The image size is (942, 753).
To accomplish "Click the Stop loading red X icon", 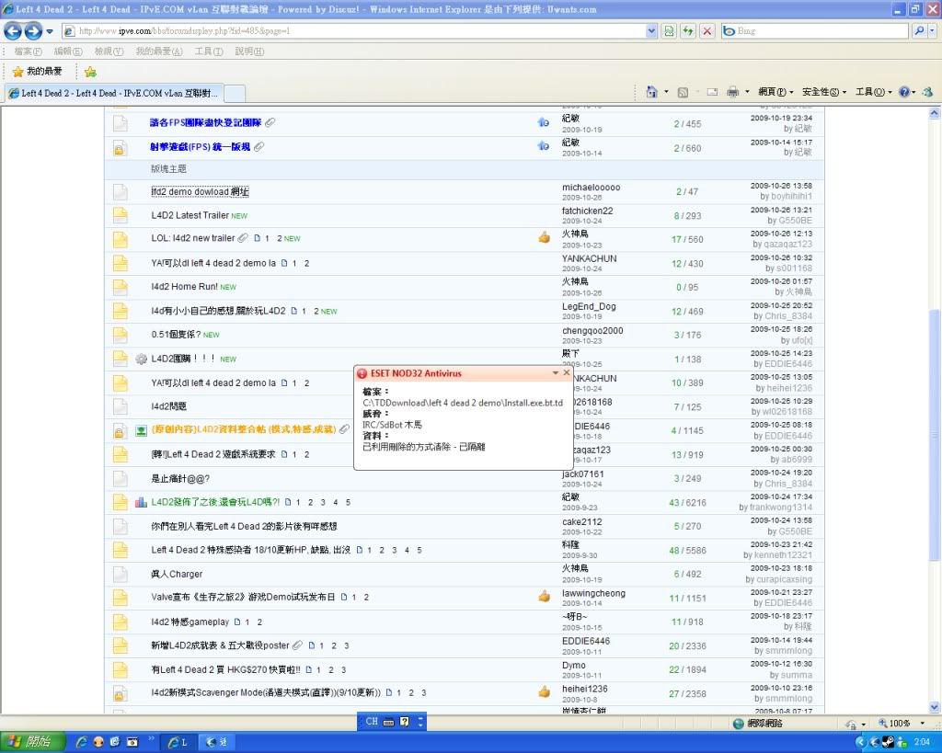I will (x=706, y=30).
